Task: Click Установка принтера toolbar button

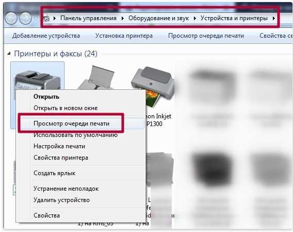Action: click(x=124, y=36)
